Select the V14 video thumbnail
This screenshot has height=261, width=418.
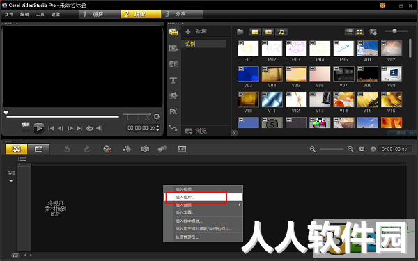pos(343,100)
